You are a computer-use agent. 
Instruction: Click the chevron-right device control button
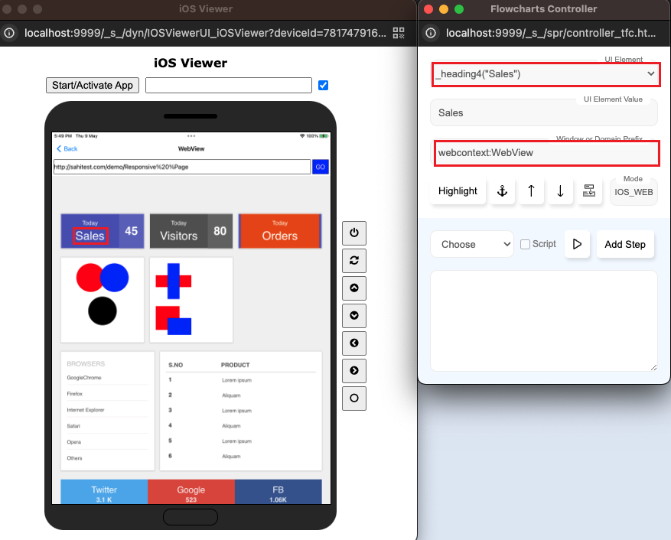(x=353, y=371)
